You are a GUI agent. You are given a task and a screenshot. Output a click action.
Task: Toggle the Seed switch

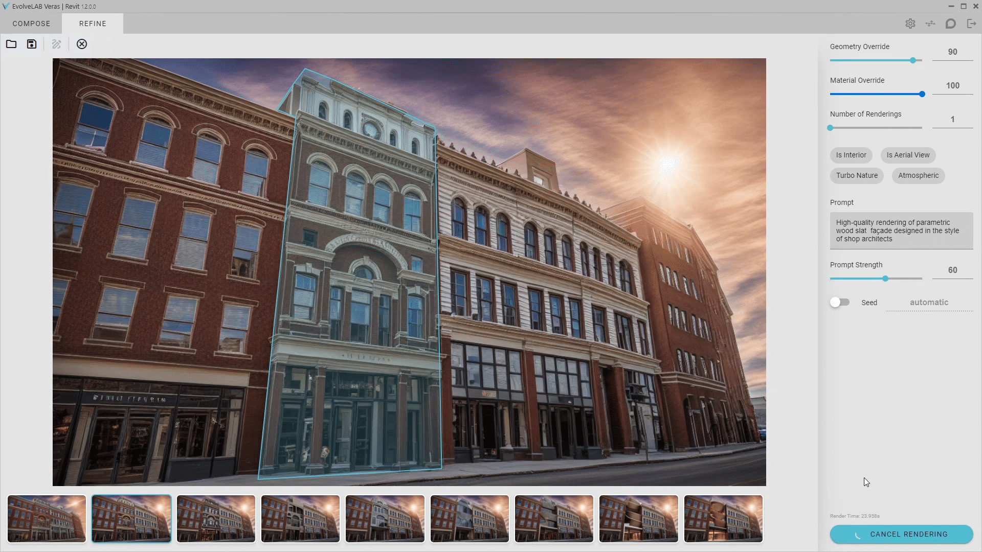point(839,303)
